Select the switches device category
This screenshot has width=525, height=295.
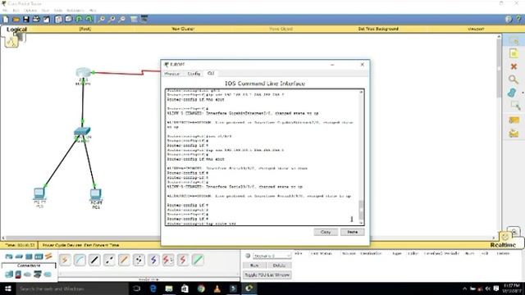[x=19, y=256]
